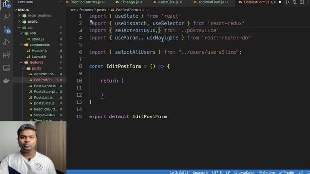Click src in the breadcrumb path
The height and width of the screenshot is (174, 310).
coord(73,10)
